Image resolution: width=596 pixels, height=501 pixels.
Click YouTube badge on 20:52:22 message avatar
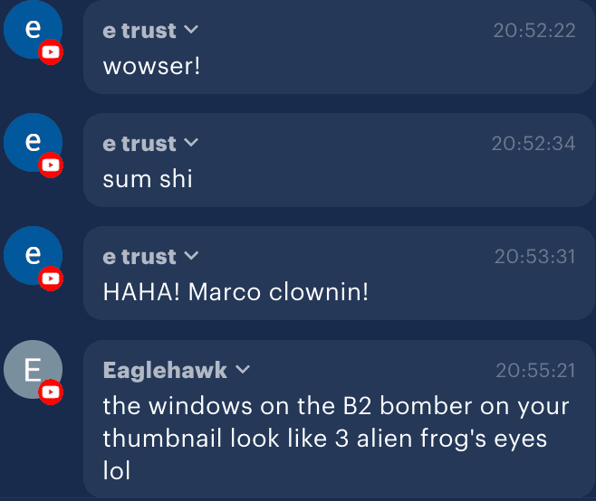click(x=51, y=52)
